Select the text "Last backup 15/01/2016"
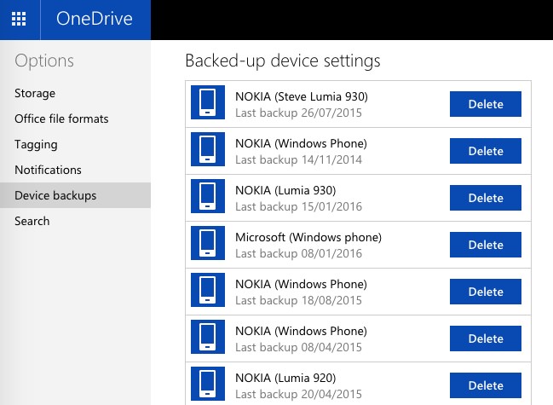This screenshot has height=405, width=553. click(298, 206)
